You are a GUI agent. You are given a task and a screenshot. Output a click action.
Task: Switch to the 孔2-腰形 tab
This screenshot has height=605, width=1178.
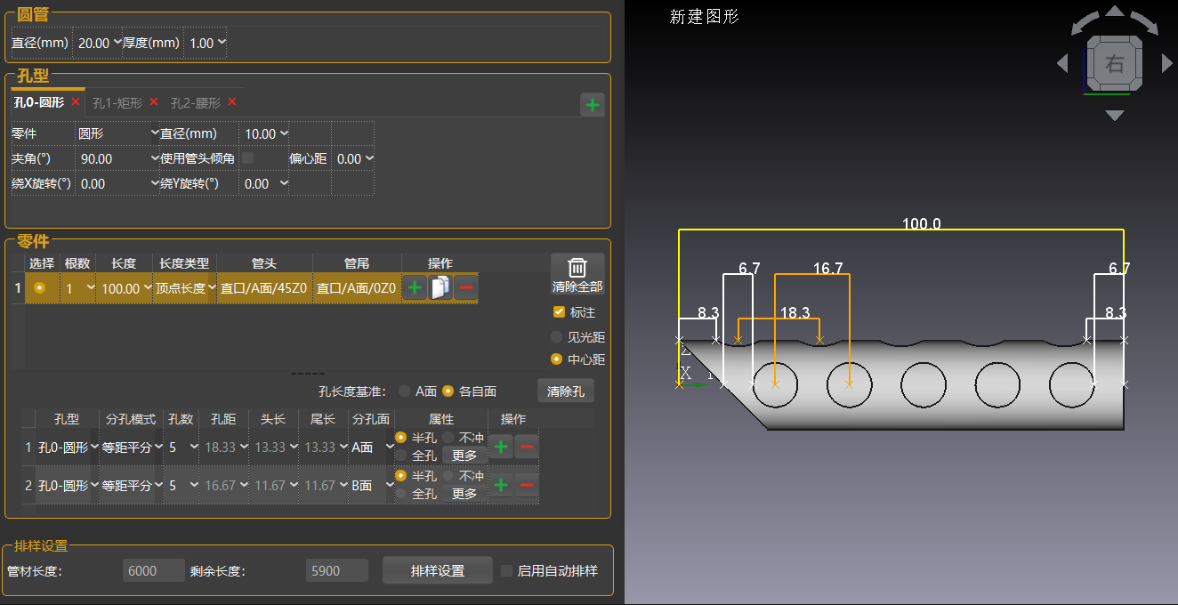point(197,103)
